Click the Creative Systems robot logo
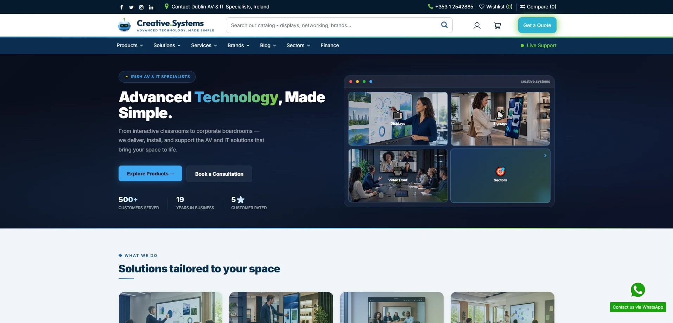673x323 pixels. [x=124, y=25]
